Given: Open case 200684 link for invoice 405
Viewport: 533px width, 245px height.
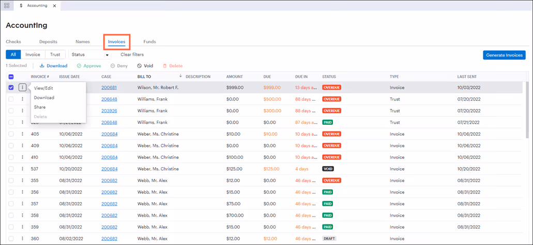Looking at the screenshot, I should [110, 134].
